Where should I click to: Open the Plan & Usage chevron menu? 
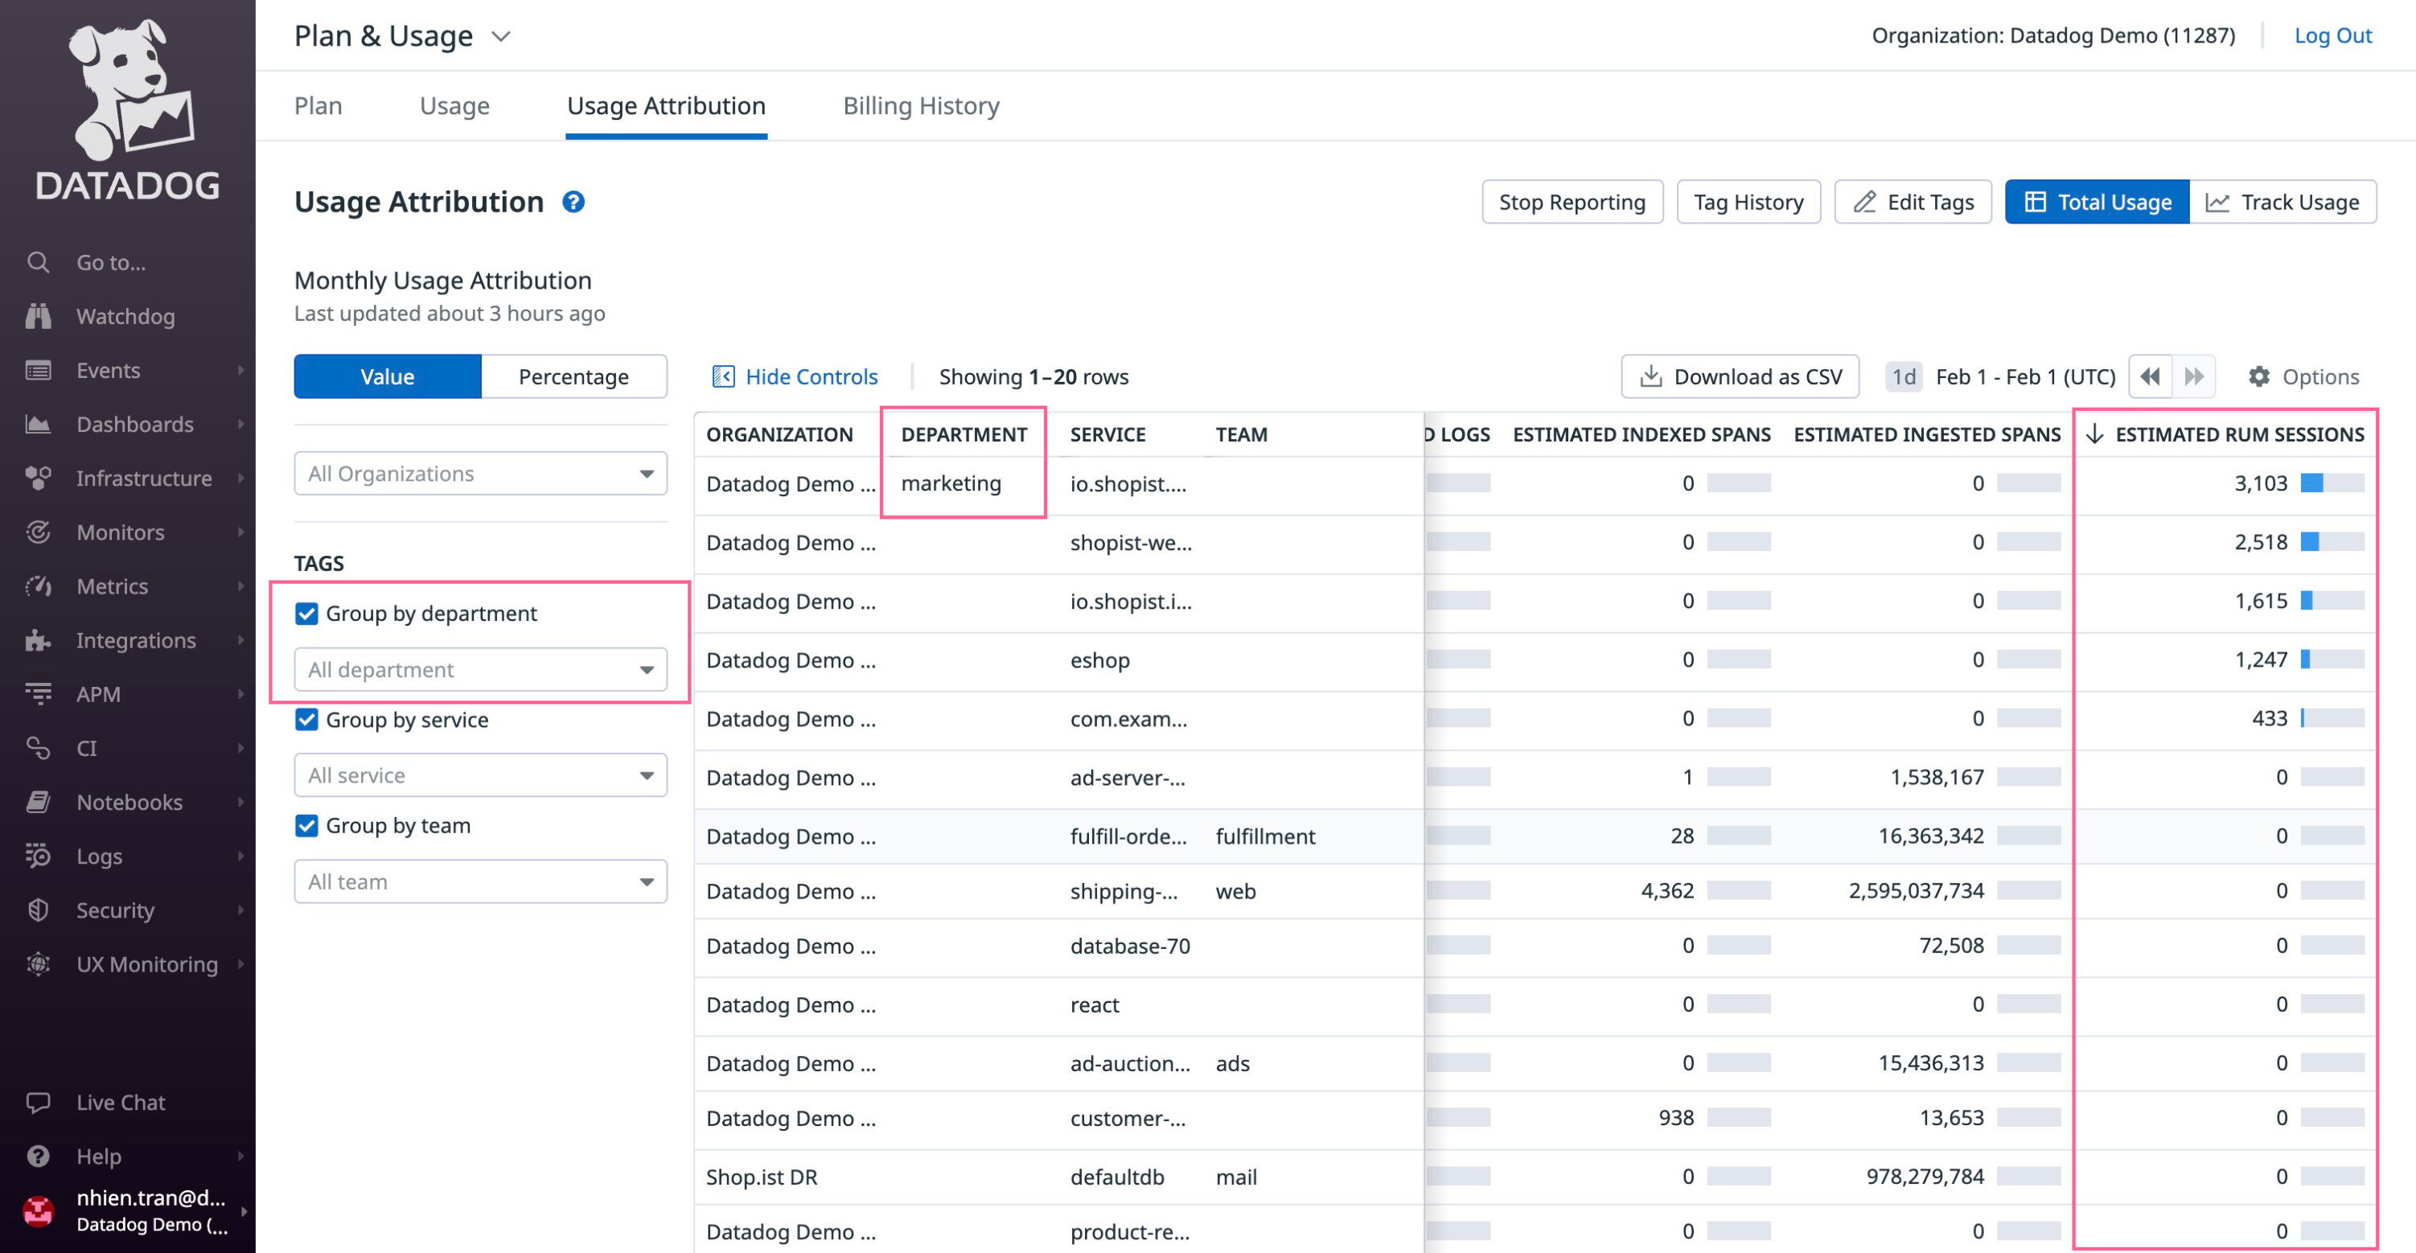click(x=501, y=35)
